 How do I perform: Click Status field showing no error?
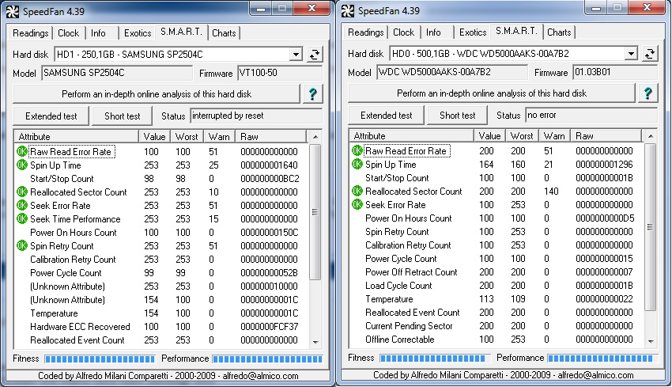click(591, 115)
